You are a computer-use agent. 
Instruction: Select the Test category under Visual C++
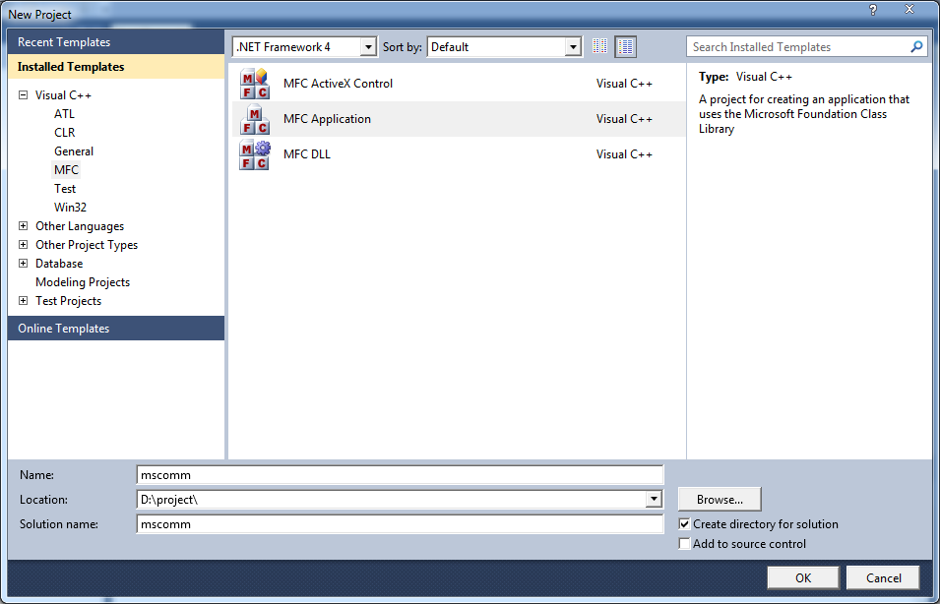click(65, 189)
